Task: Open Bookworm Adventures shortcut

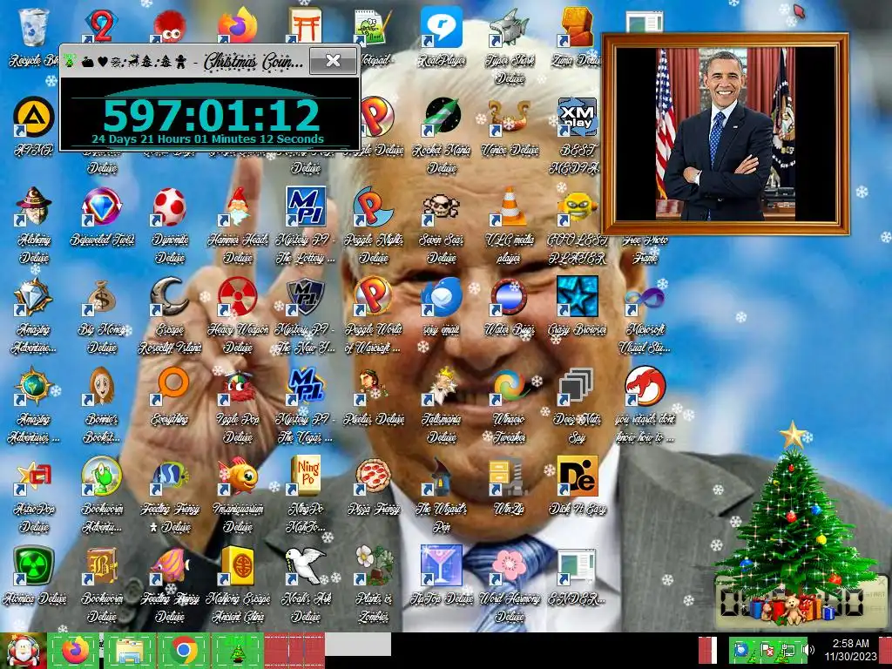Action: (x=101, y=476)
